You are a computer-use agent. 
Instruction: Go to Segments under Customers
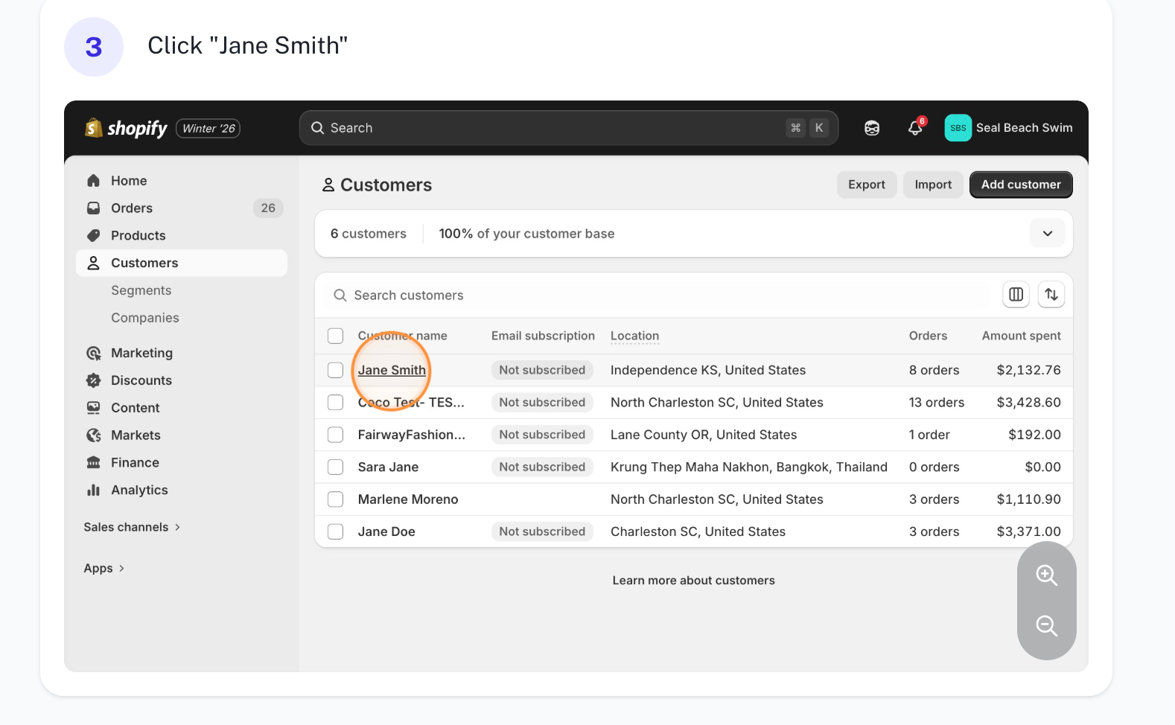coord(141,290)
